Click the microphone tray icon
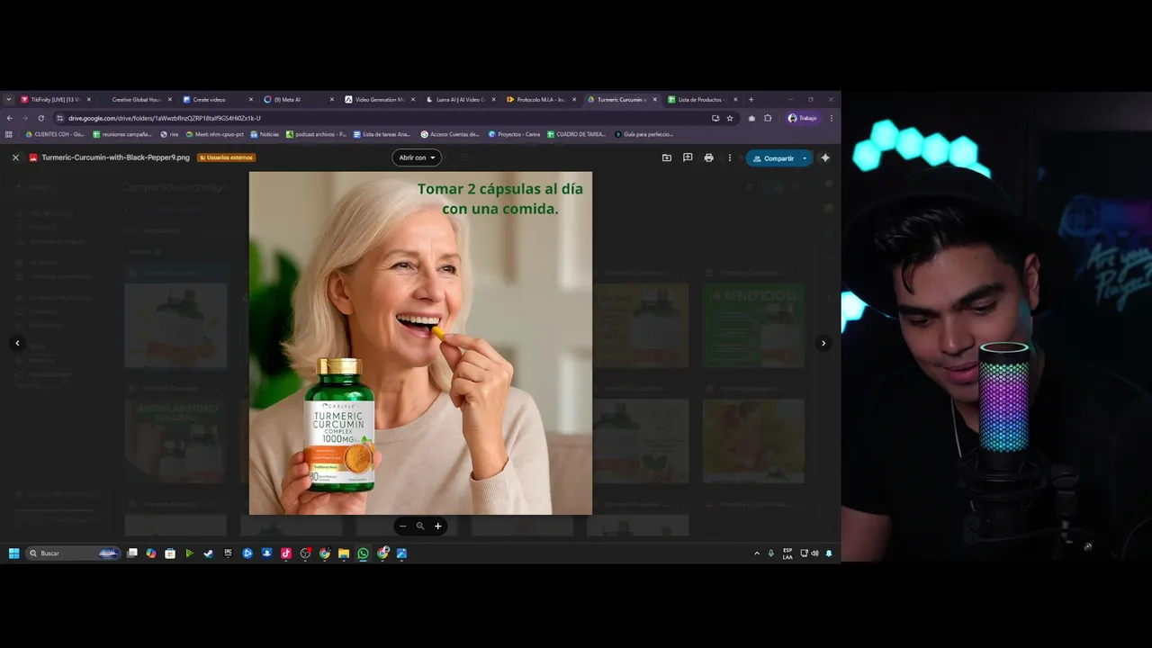 pyautogui.click(x=770, y=553)
